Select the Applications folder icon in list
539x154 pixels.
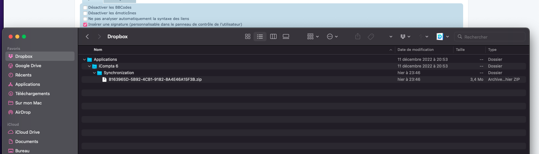(90, 60)
